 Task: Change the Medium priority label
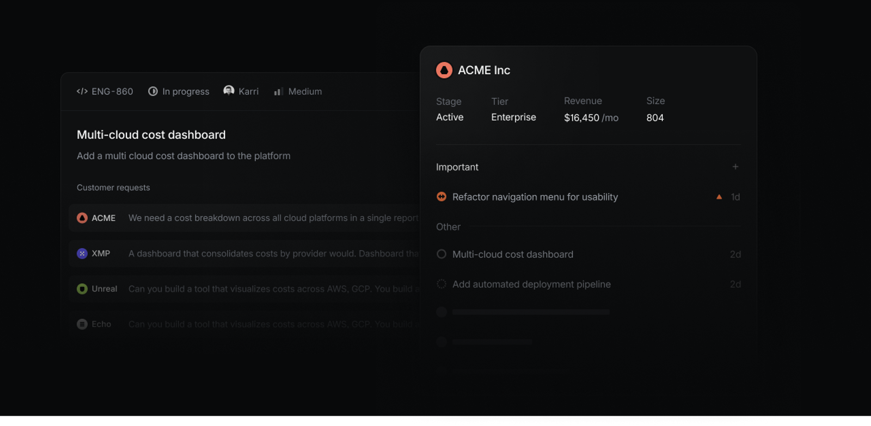pyautogui.click(x=305, y=91)
